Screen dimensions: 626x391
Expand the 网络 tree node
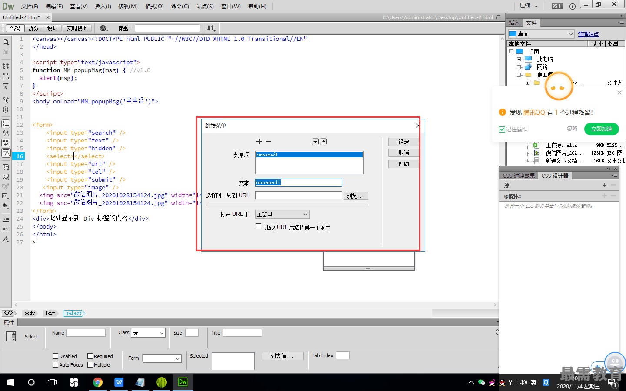point(519,67)
